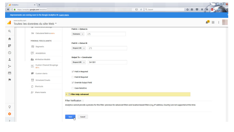Open bookmarks library icon in toolbar
234x132 pixels.
point(192,10)
